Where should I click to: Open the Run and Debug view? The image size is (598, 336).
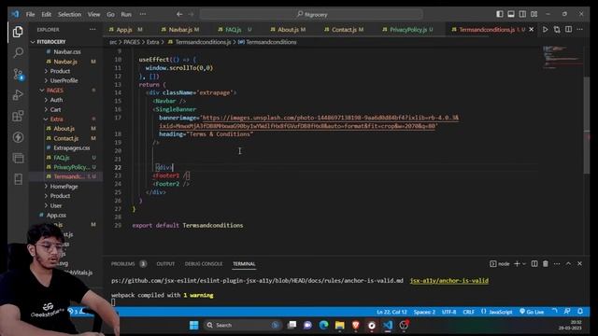(x=18, y=95)
